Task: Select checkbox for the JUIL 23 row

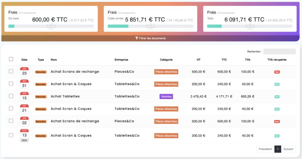Action: pyautogui.click(x=11, y=71)
